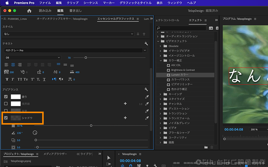Enable the stroke (境界線) checkbox
Image resolution: width=268 pixels, height=167 pixels.
tap(6, 104)
